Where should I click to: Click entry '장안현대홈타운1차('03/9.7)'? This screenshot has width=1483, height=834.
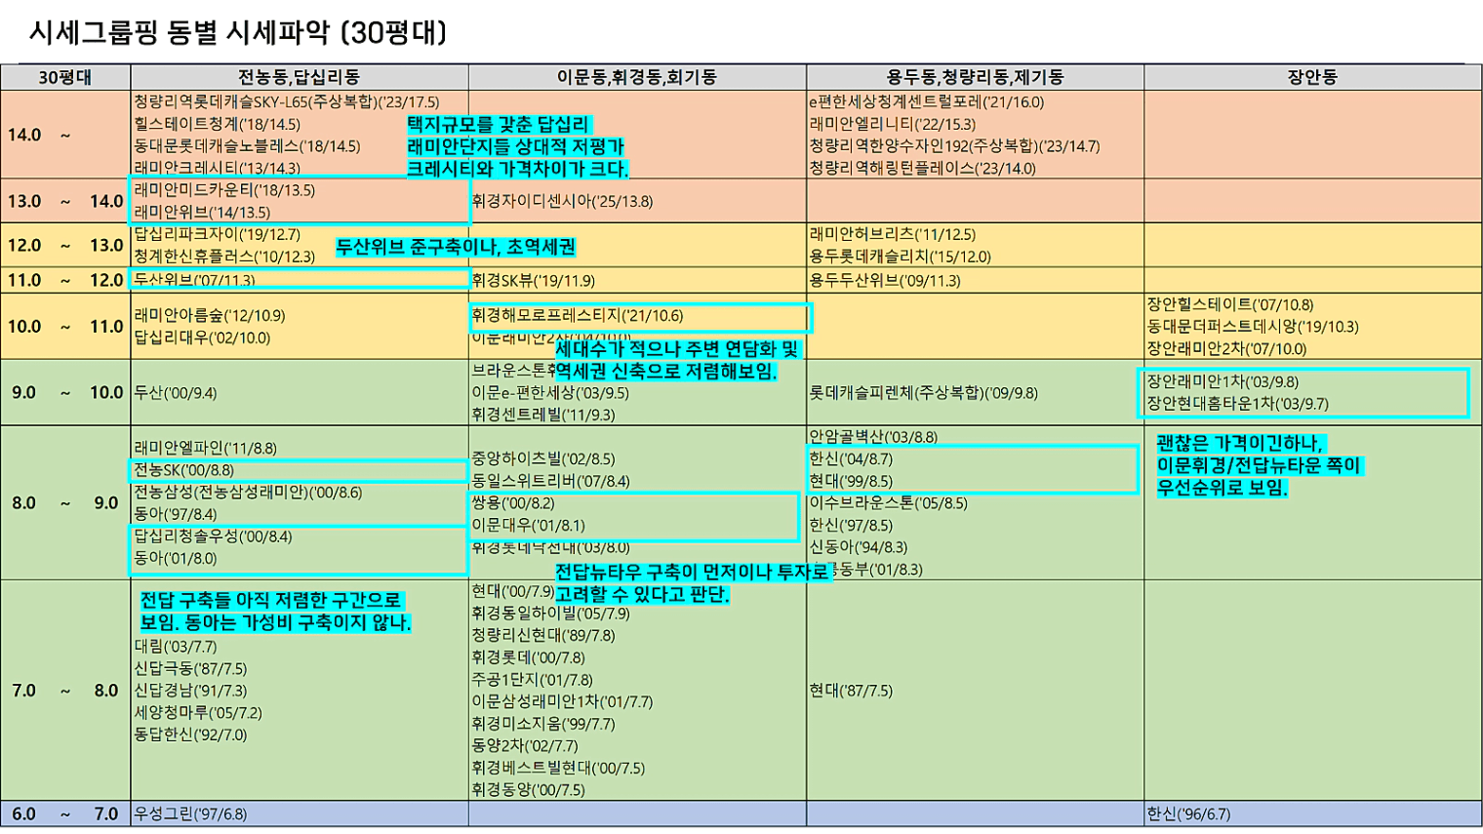coord(1237,404)
